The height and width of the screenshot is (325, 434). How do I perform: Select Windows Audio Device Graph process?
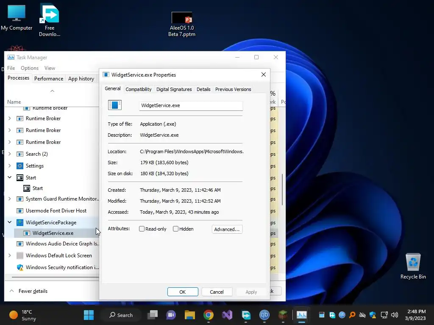click(x=52, y=244)
